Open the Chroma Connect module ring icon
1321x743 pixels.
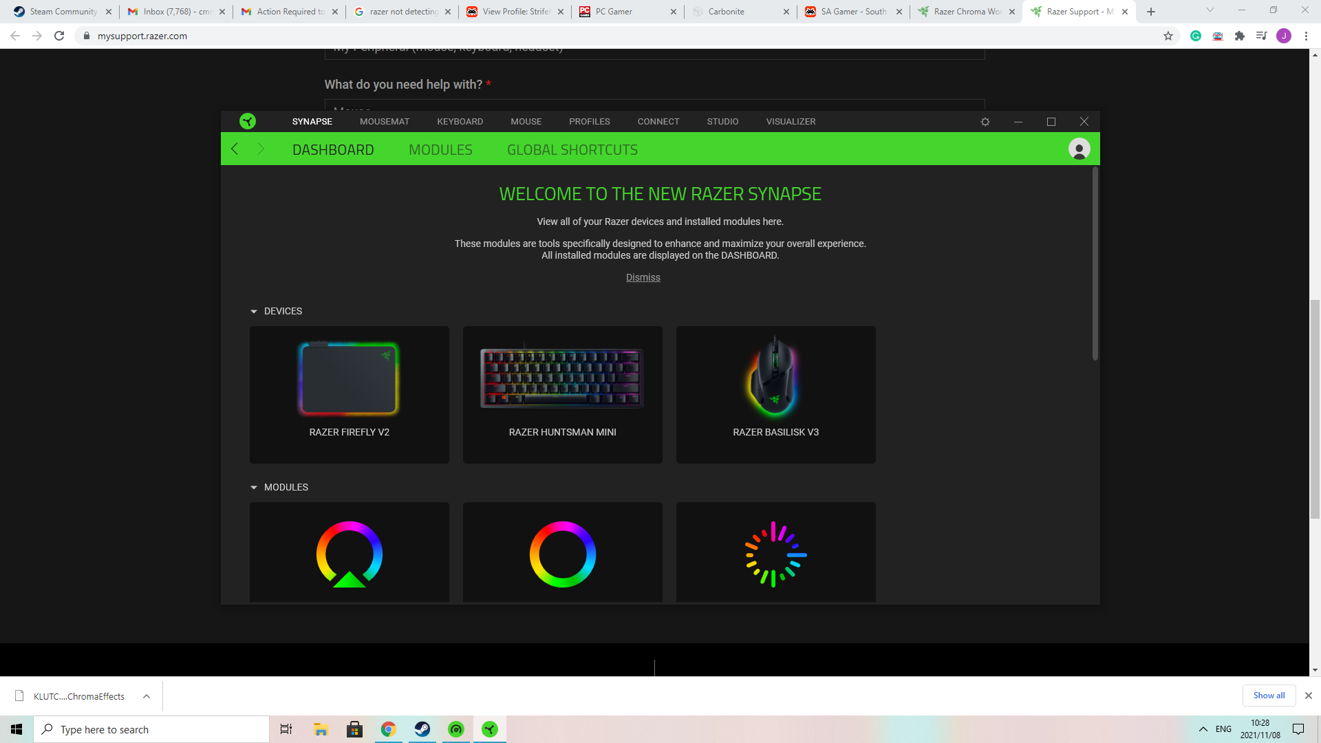tap(350, 554)
